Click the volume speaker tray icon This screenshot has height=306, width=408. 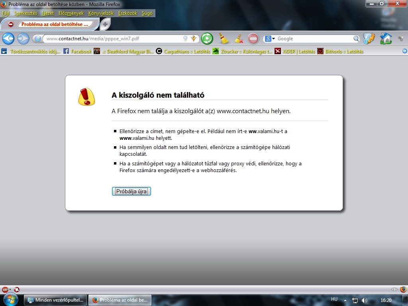tap(365, 300)
